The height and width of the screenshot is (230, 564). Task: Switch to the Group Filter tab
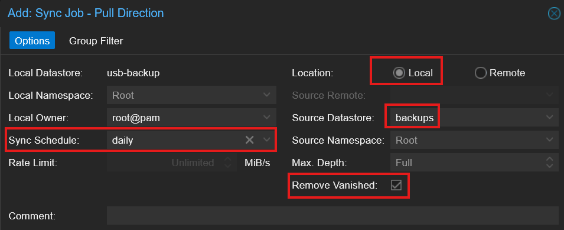(x=96, y=41)
